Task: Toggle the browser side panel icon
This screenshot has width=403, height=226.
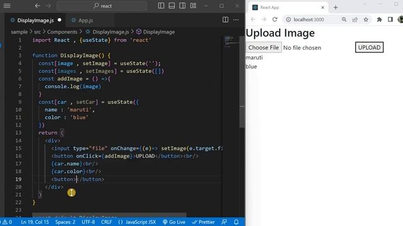Action: coord(390,19)
